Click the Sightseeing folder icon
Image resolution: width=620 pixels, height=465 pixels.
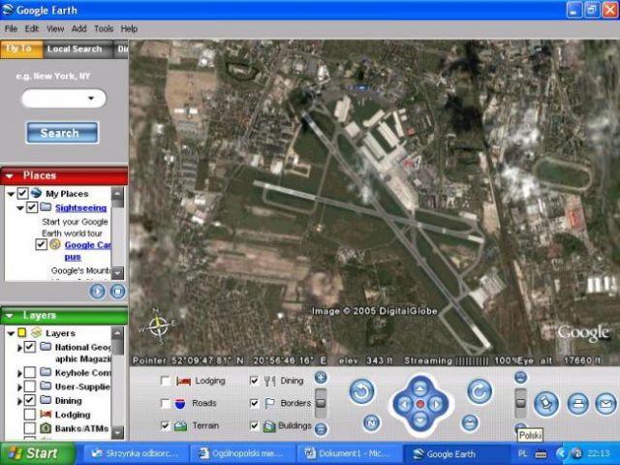[x=46, y=207]
